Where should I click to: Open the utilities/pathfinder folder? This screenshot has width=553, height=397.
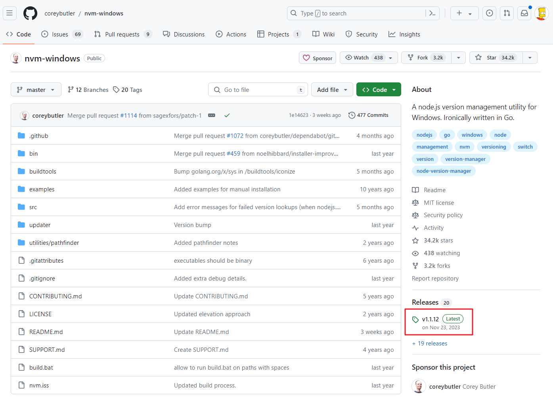(54, 243)
